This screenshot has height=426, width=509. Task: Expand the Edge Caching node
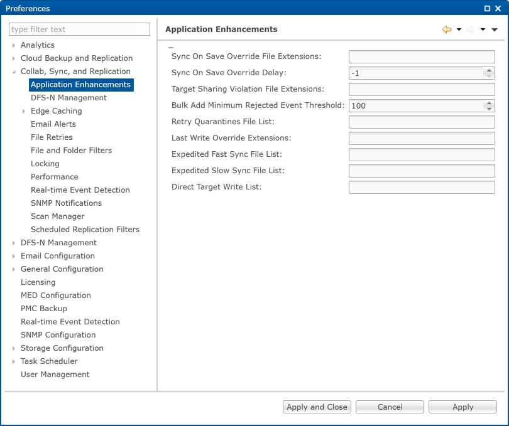[x=24, y=111]
